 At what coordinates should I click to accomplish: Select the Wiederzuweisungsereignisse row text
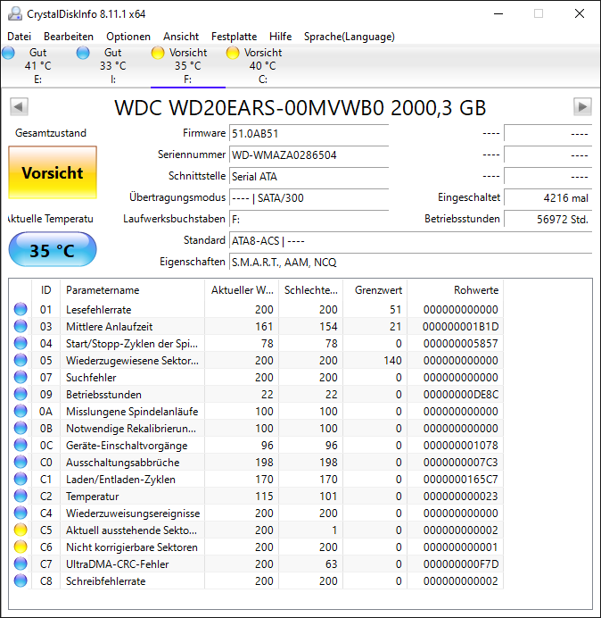pyautogui.click(x=133, y=514)
